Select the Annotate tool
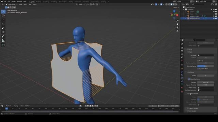This screenshot has width=218, height=122. click(x=3, y=37)
